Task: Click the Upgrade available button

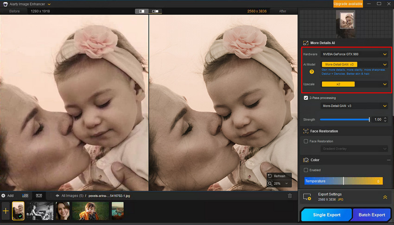Action: coord(348,4)
